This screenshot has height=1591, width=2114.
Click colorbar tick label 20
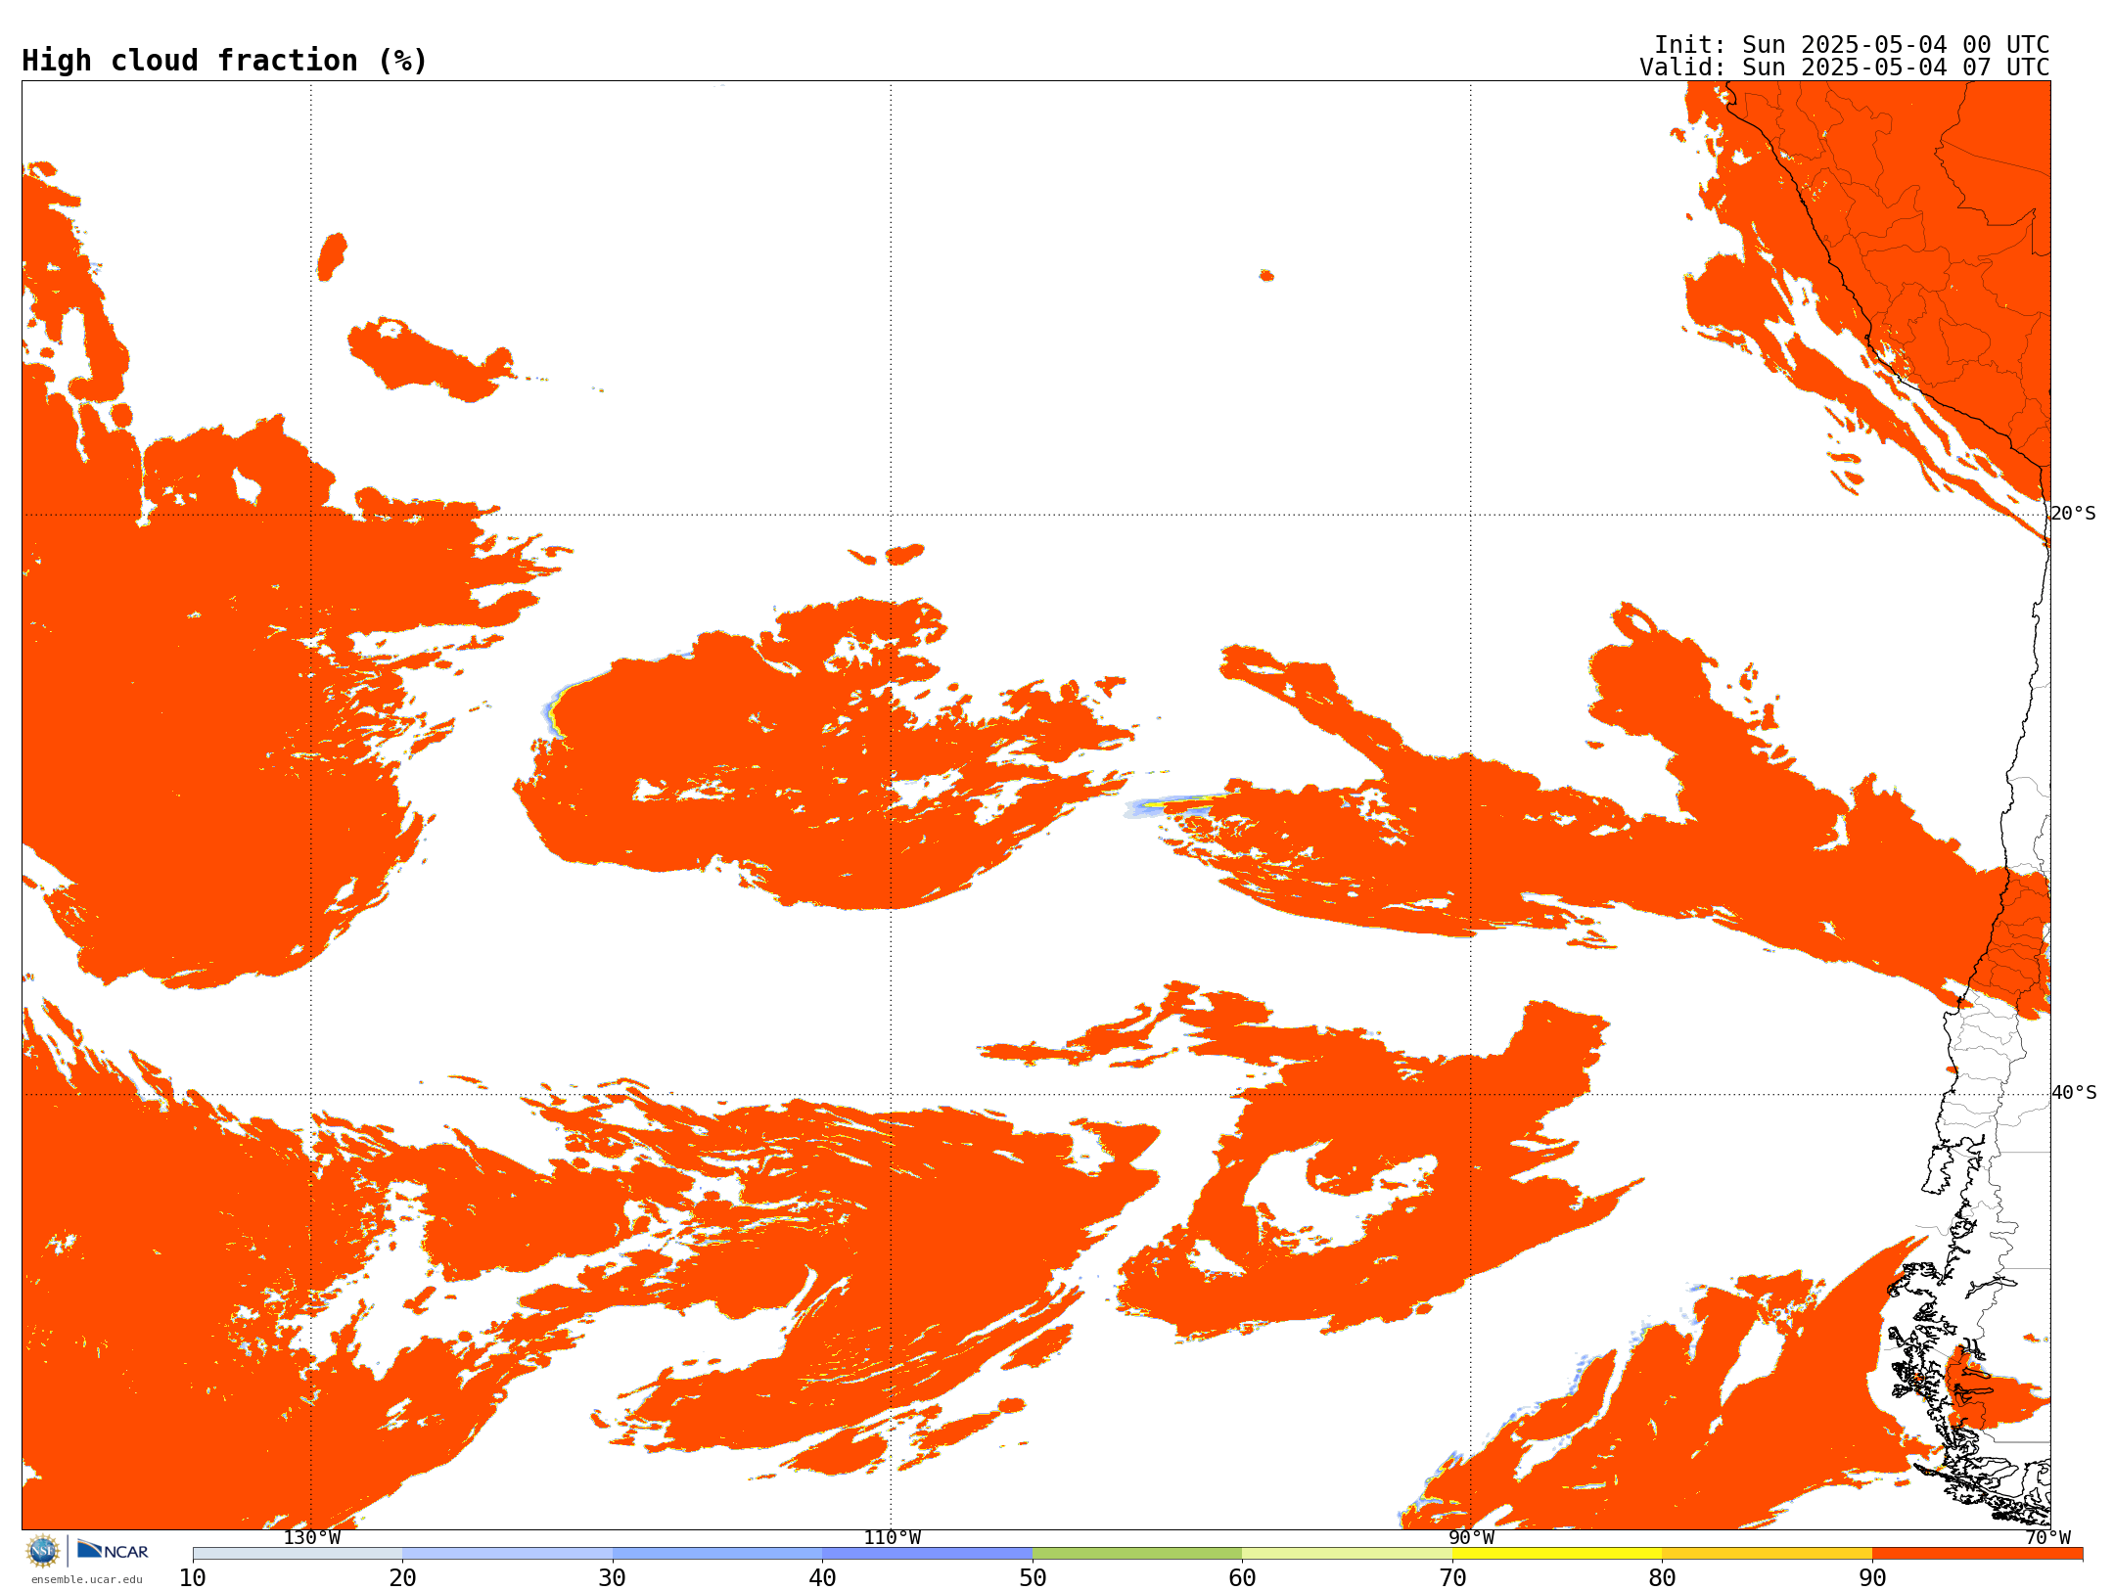[x=402, y=1577]
